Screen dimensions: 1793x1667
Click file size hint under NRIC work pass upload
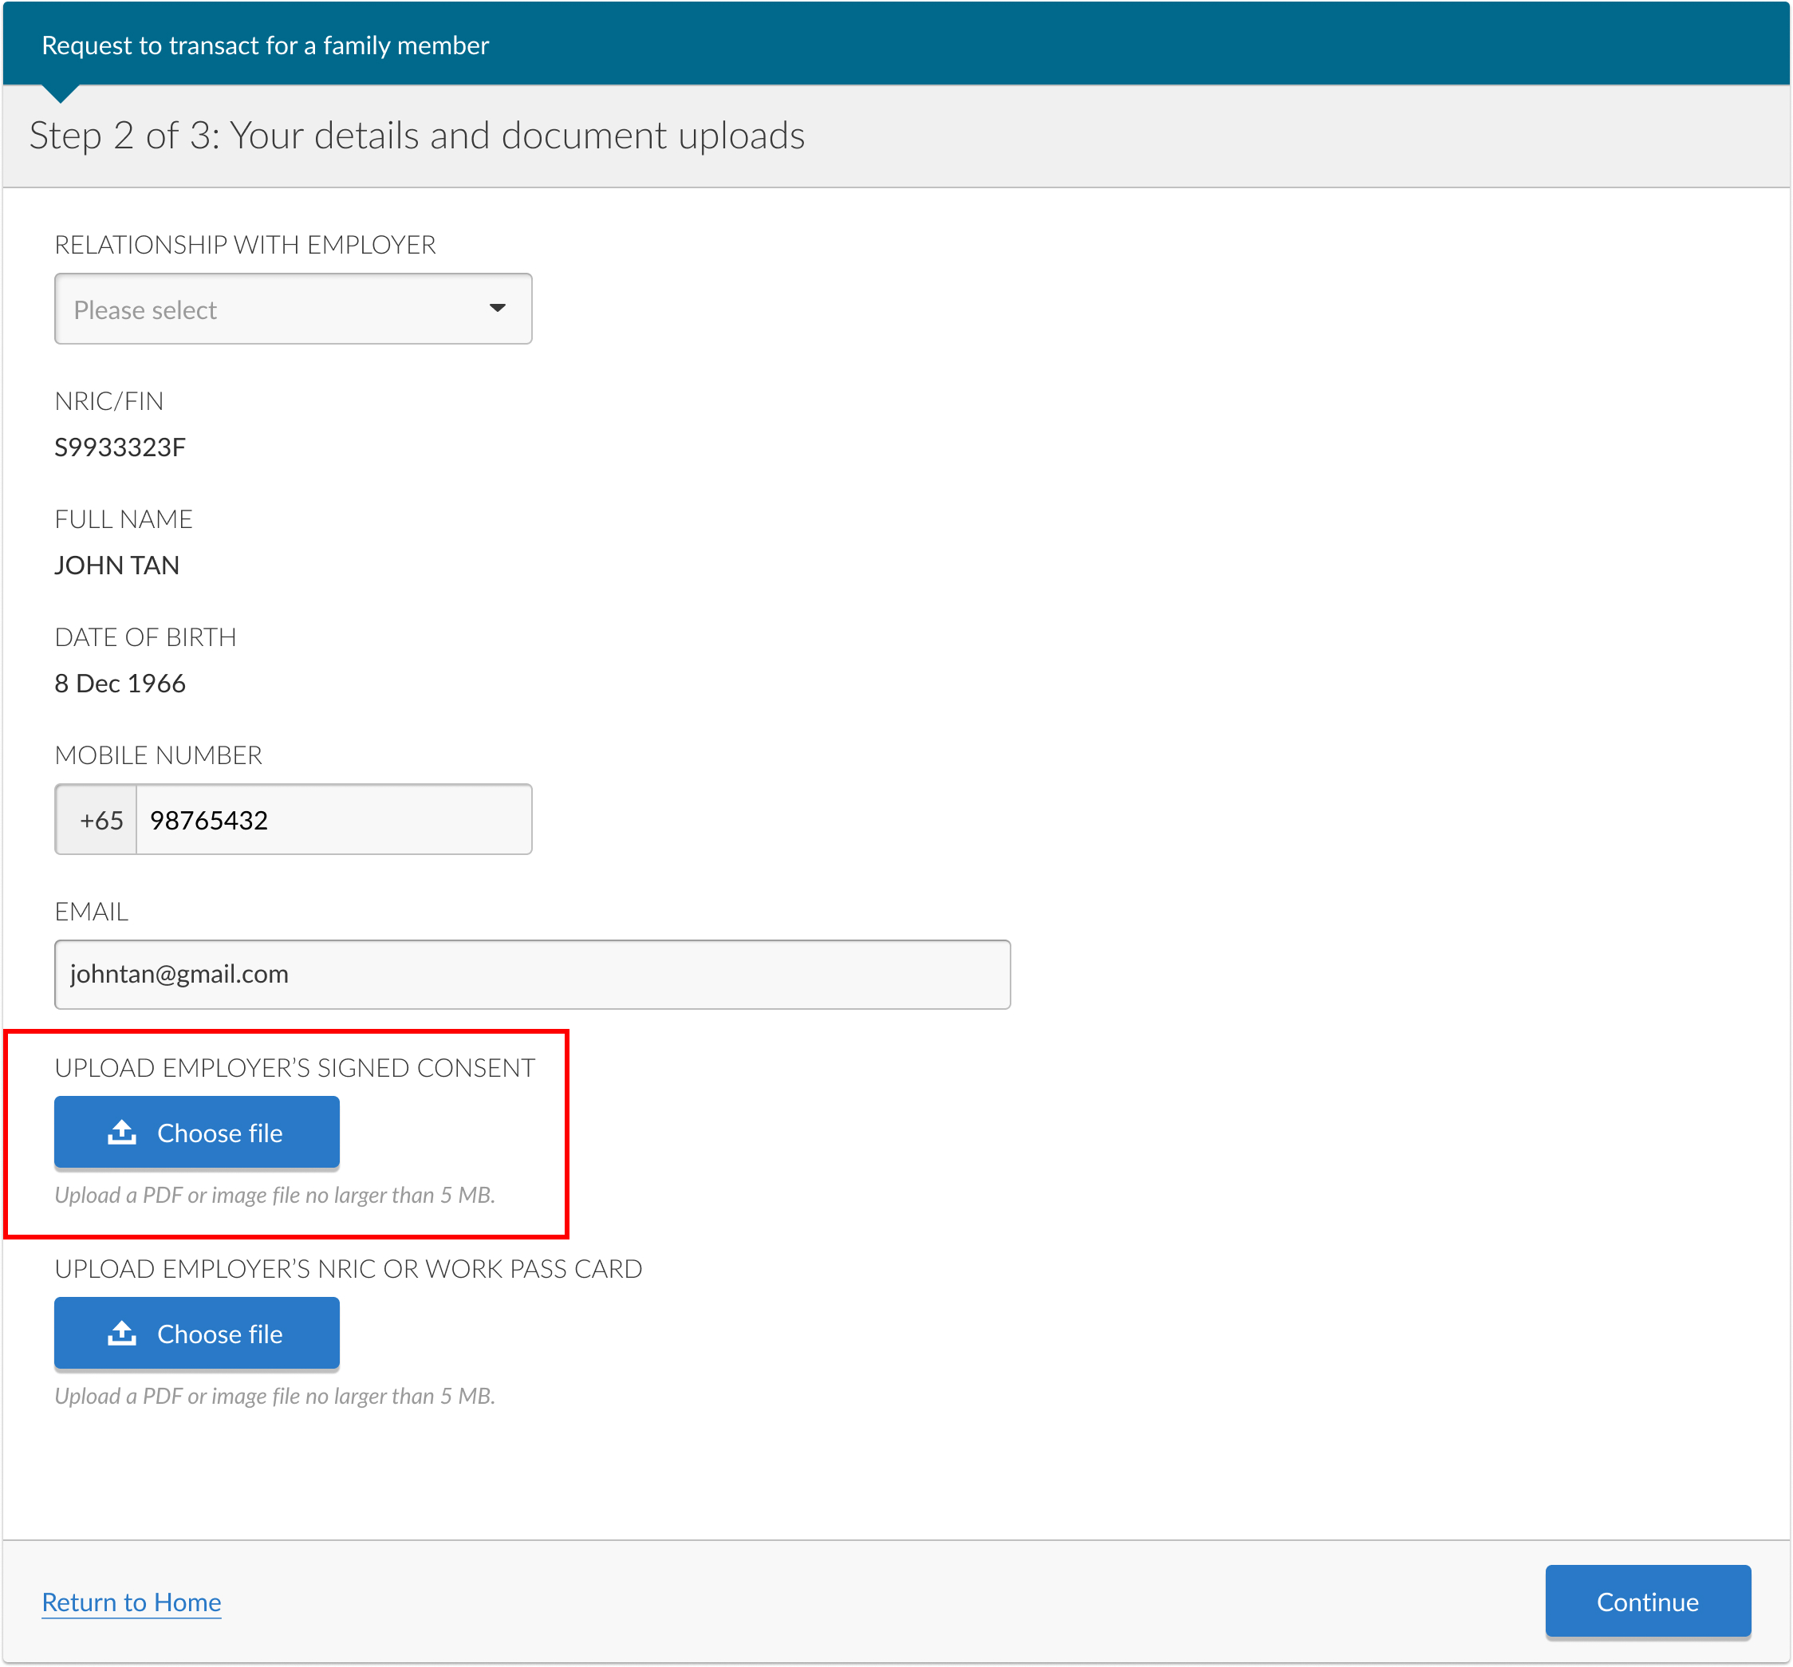pos(275,1397)
